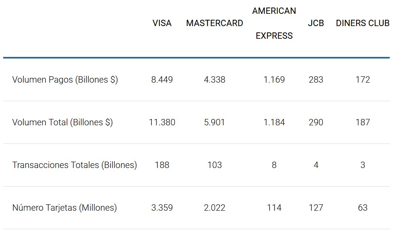Click VISA payment volume value 8.449
This screenshot has width=396, height=232.
click(162, 80)
